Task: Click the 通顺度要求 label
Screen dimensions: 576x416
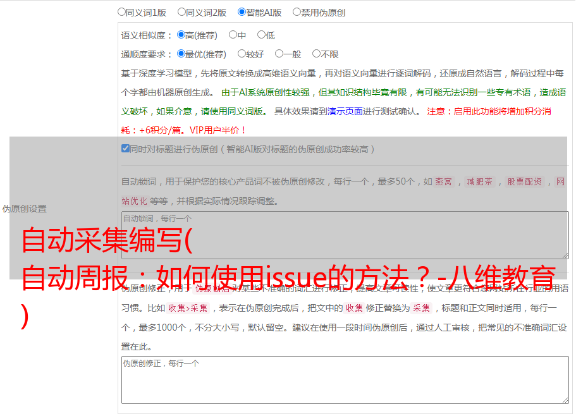Action: tap(146, 54)
